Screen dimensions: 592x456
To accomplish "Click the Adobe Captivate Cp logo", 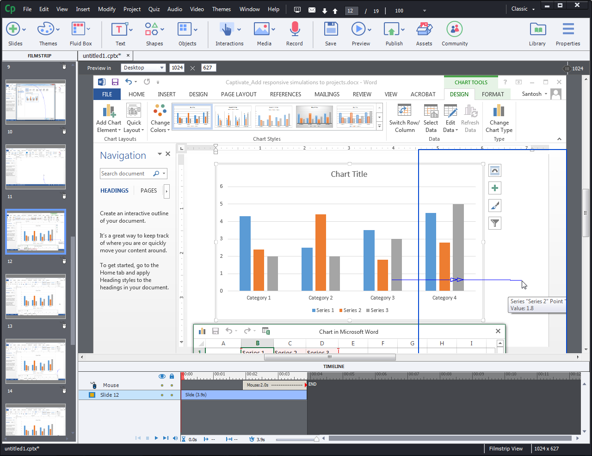I will [10, 9].
